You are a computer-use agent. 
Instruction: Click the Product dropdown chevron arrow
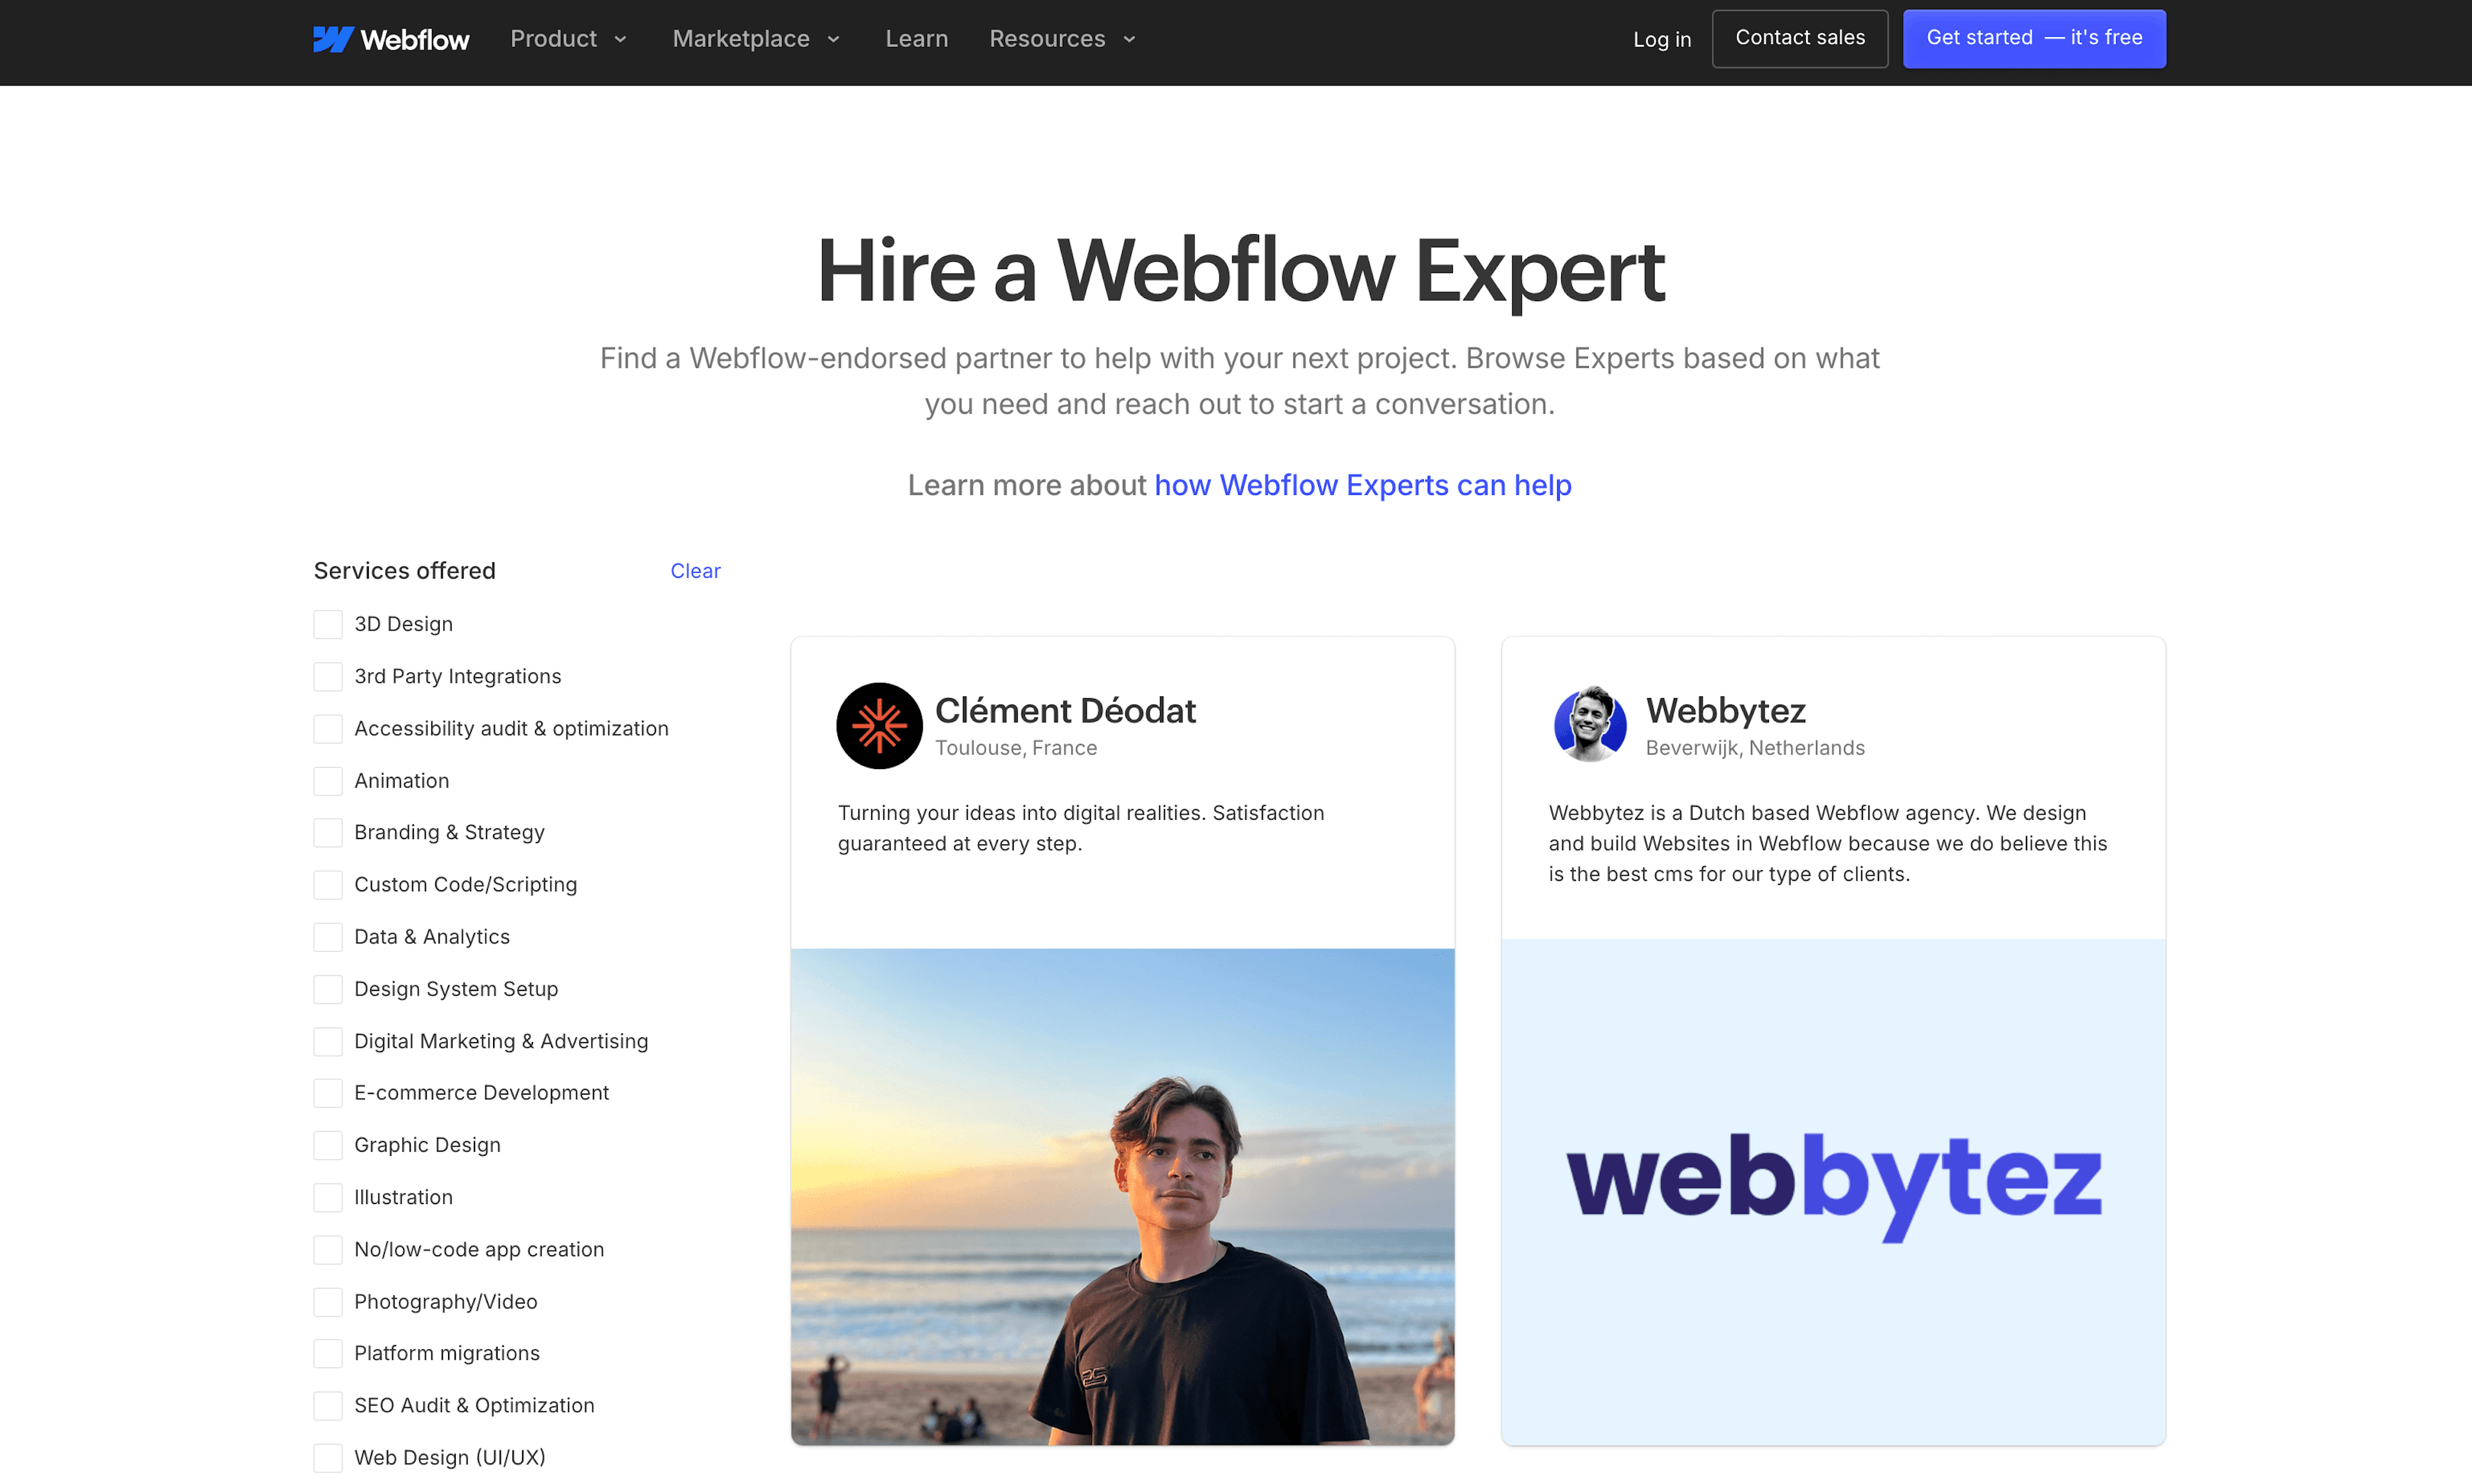tap(620, 39)
